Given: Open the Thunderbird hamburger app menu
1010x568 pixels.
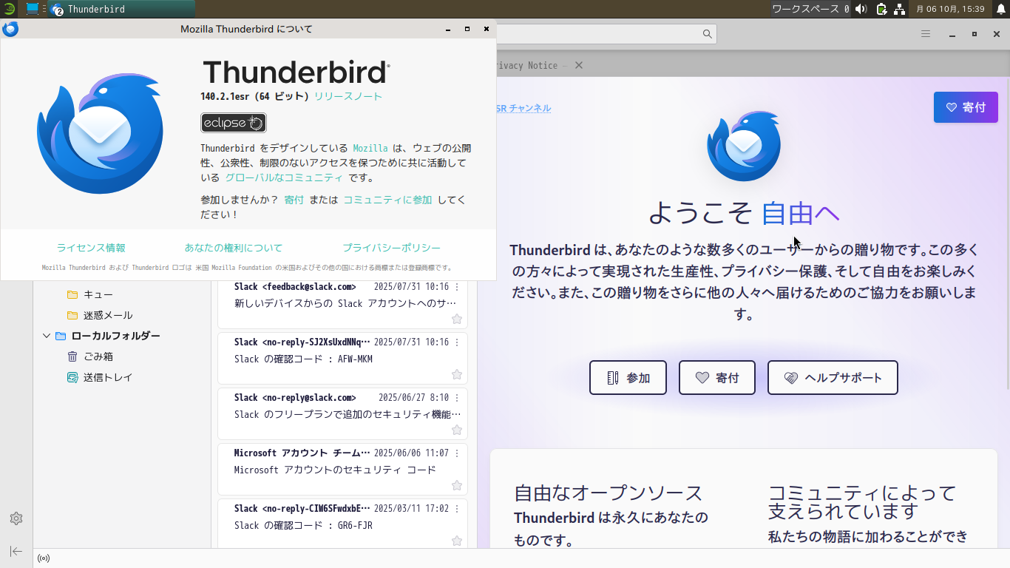Looking at the screenshot, I should 926,34.
